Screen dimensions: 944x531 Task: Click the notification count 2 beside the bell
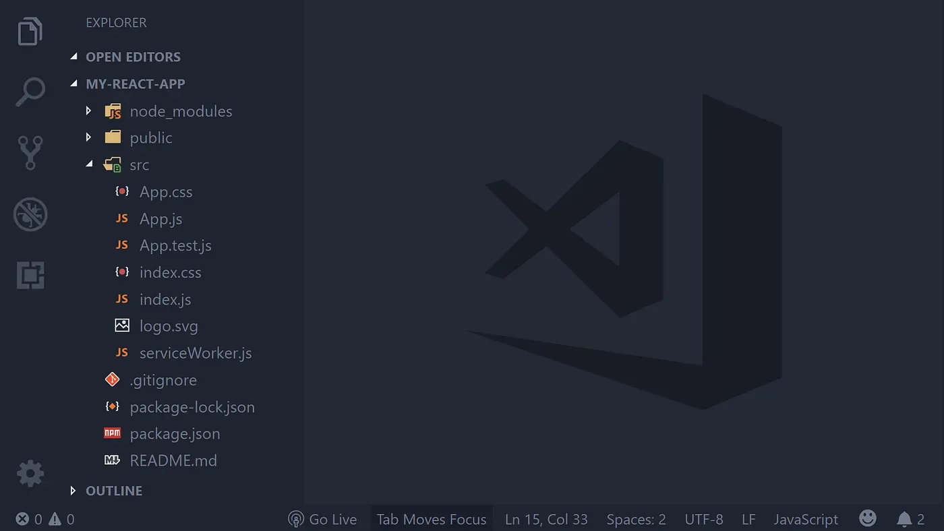920,519
